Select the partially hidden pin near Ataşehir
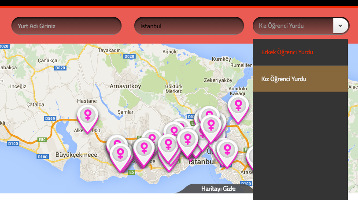The width and height of the screenshot is (358, 200). [250, 158]
